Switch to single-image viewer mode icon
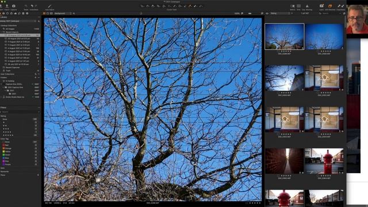Screen dimensions: 368x207 point(48,13)
